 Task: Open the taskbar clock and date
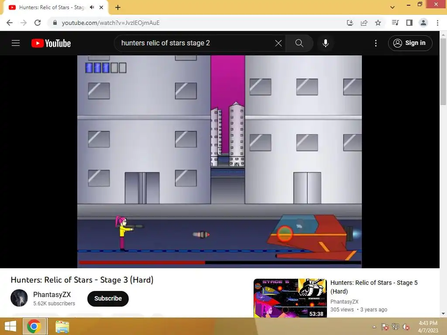(428, 327)
